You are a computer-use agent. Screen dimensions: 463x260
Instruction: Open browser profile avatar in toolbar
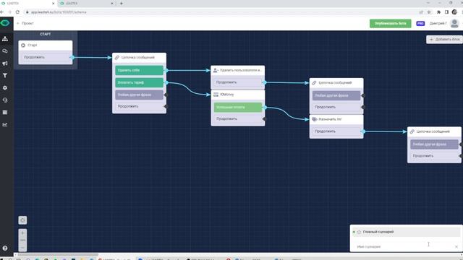tap(454, 12)
